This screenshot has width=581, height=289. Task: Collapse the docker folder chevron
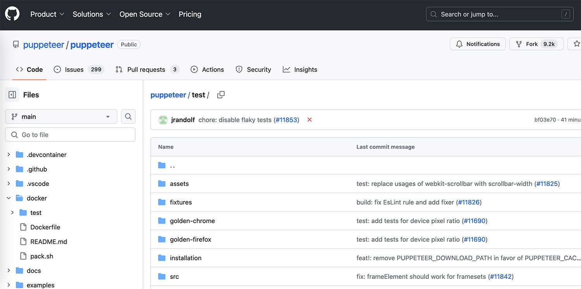click(x=9, y=198)
